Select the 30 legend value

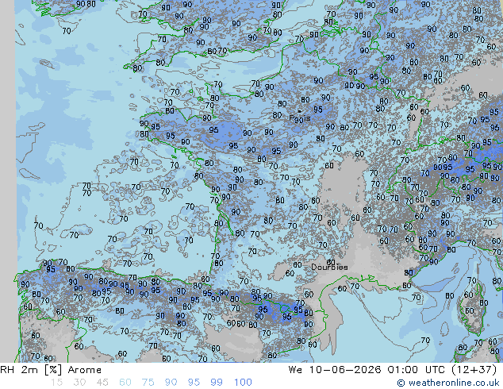79,383
